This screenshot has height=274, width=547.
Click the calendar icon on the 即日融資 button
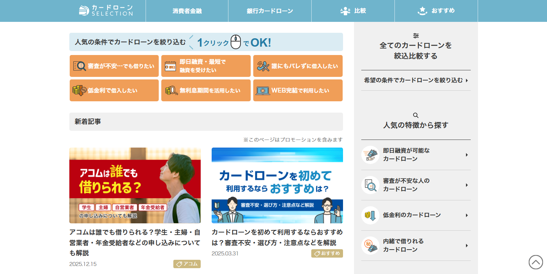[170, 66]
